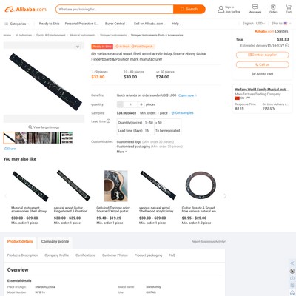This screenshot has width=296, height=296.
Task: Click the orange Search button
Action: pyautogui.click(x=189, y=9)
